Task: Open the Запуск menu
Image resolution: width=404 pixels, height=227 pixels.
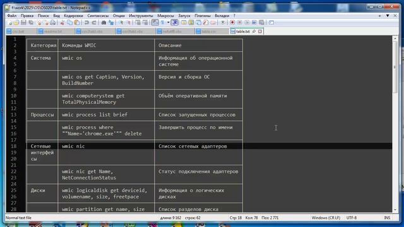Action: tap(184, 16)
